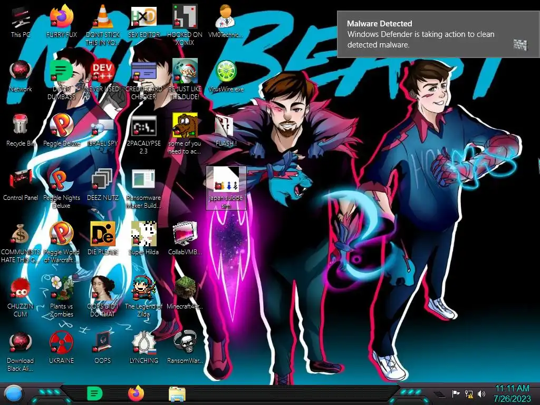Click the Action Center flag tray icon
This screenshot has width=540, height=405.
(x=456, y=393)
